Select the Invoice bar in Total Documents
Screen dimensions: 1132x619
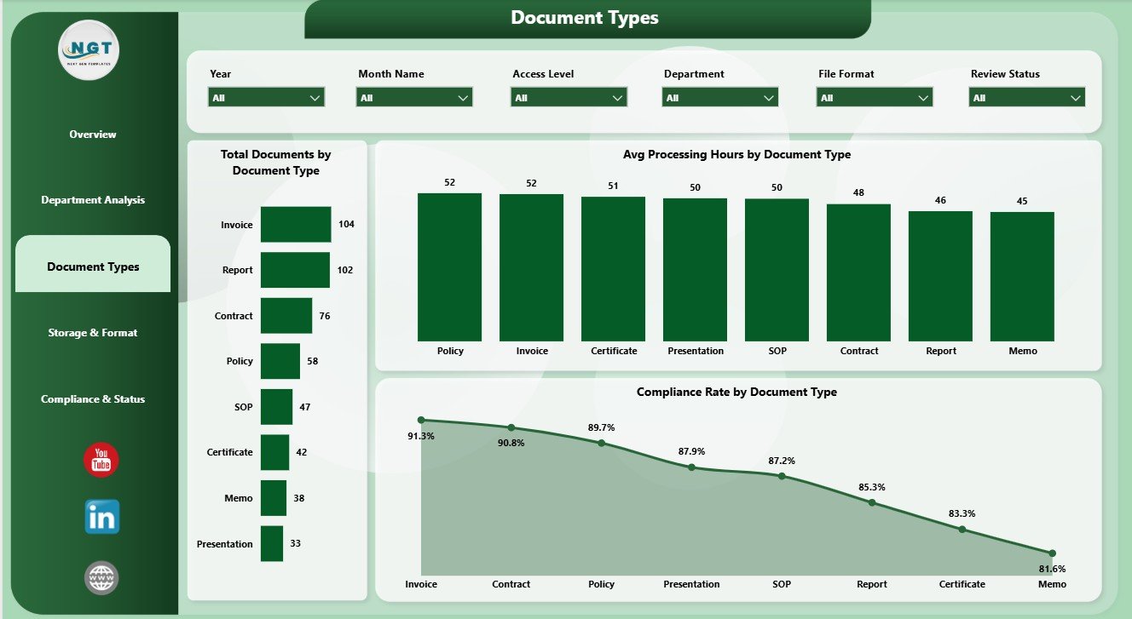296,225
